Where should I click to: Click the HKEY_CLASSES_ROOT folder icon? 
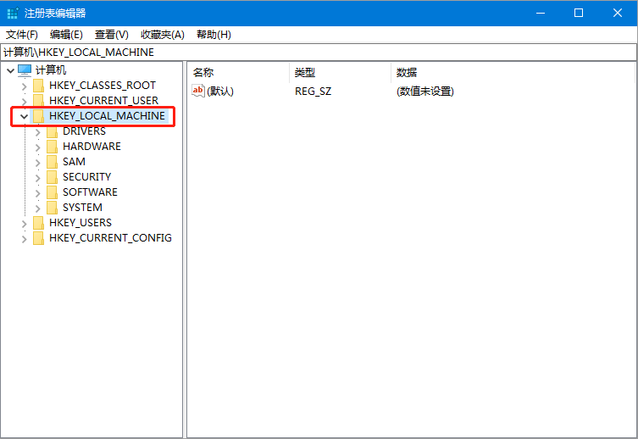pyautogui.click(x=39, y=86)
